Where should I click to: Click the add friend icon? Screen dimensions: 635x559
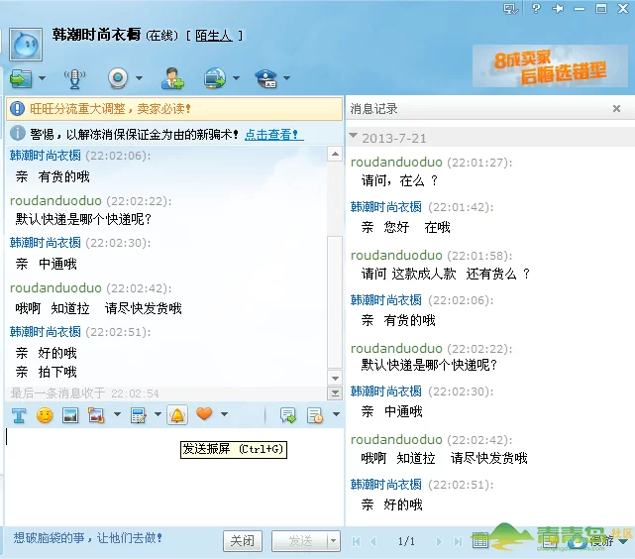pos(172,78)
